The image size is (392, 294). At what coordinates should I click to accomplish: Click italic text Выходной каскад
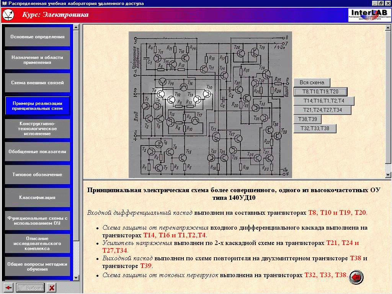[127, 258]
